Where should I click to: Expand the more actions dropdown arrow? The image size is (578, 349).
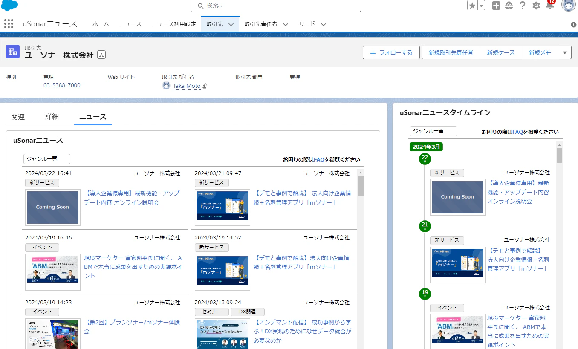click(x=565, y=53)
